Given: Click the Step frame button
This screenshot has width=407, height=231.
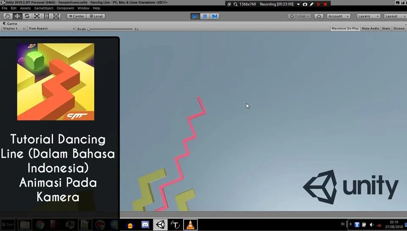Looking at the screenshot, I should click(x=215, y=17).
